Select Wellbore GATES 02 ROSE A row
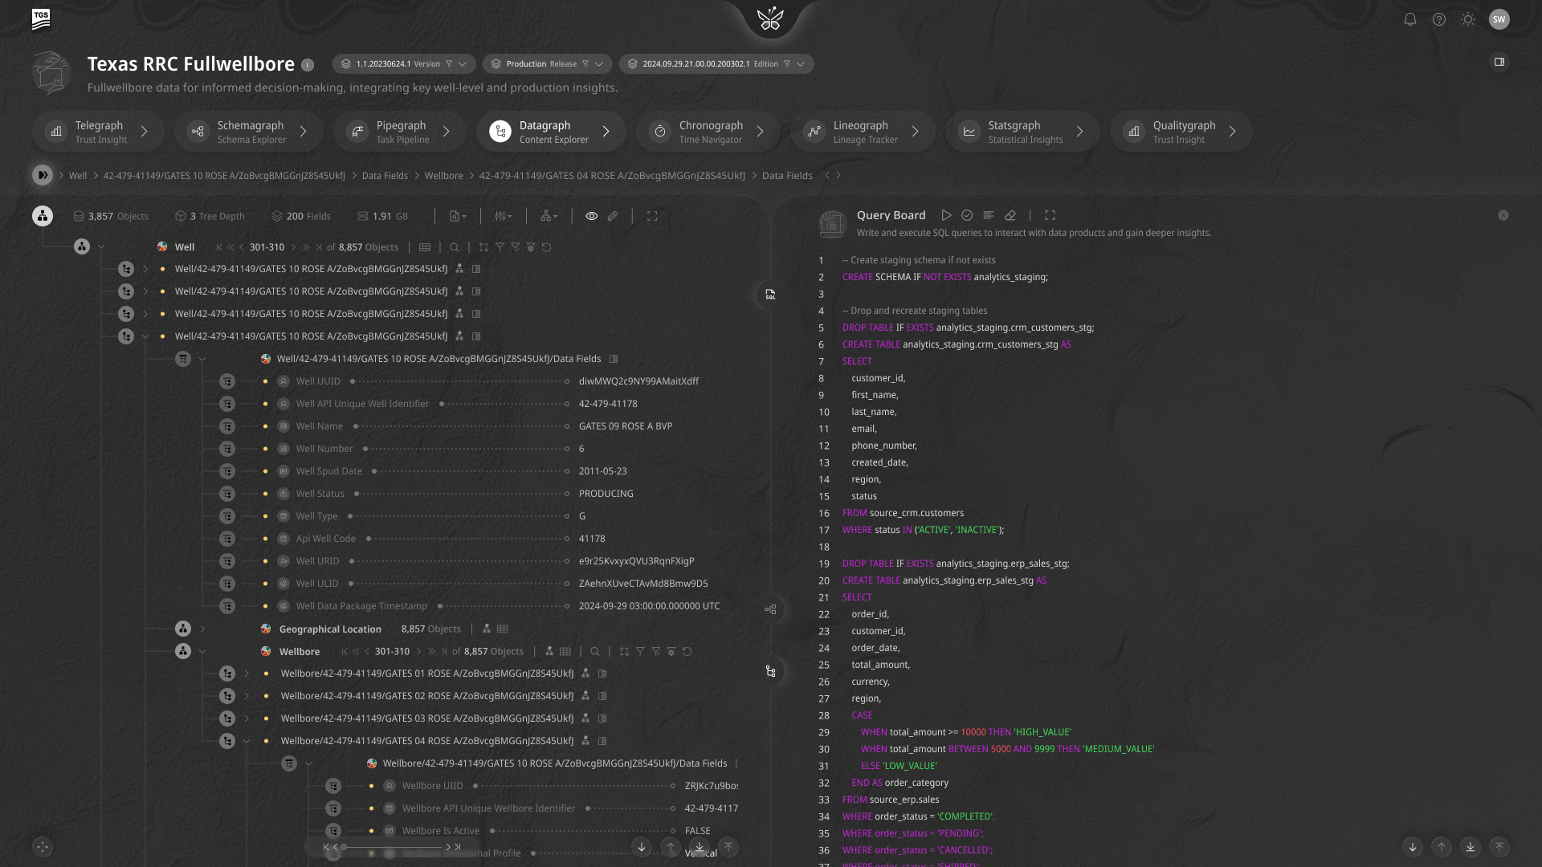Image resolution: width=1542 pixels, height=867 pixels. 427,696
